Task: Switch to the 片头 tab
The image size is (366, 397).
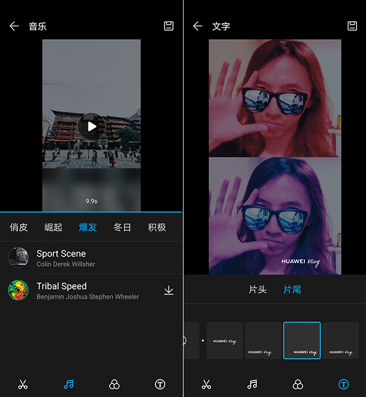Action: click(257, 289)
